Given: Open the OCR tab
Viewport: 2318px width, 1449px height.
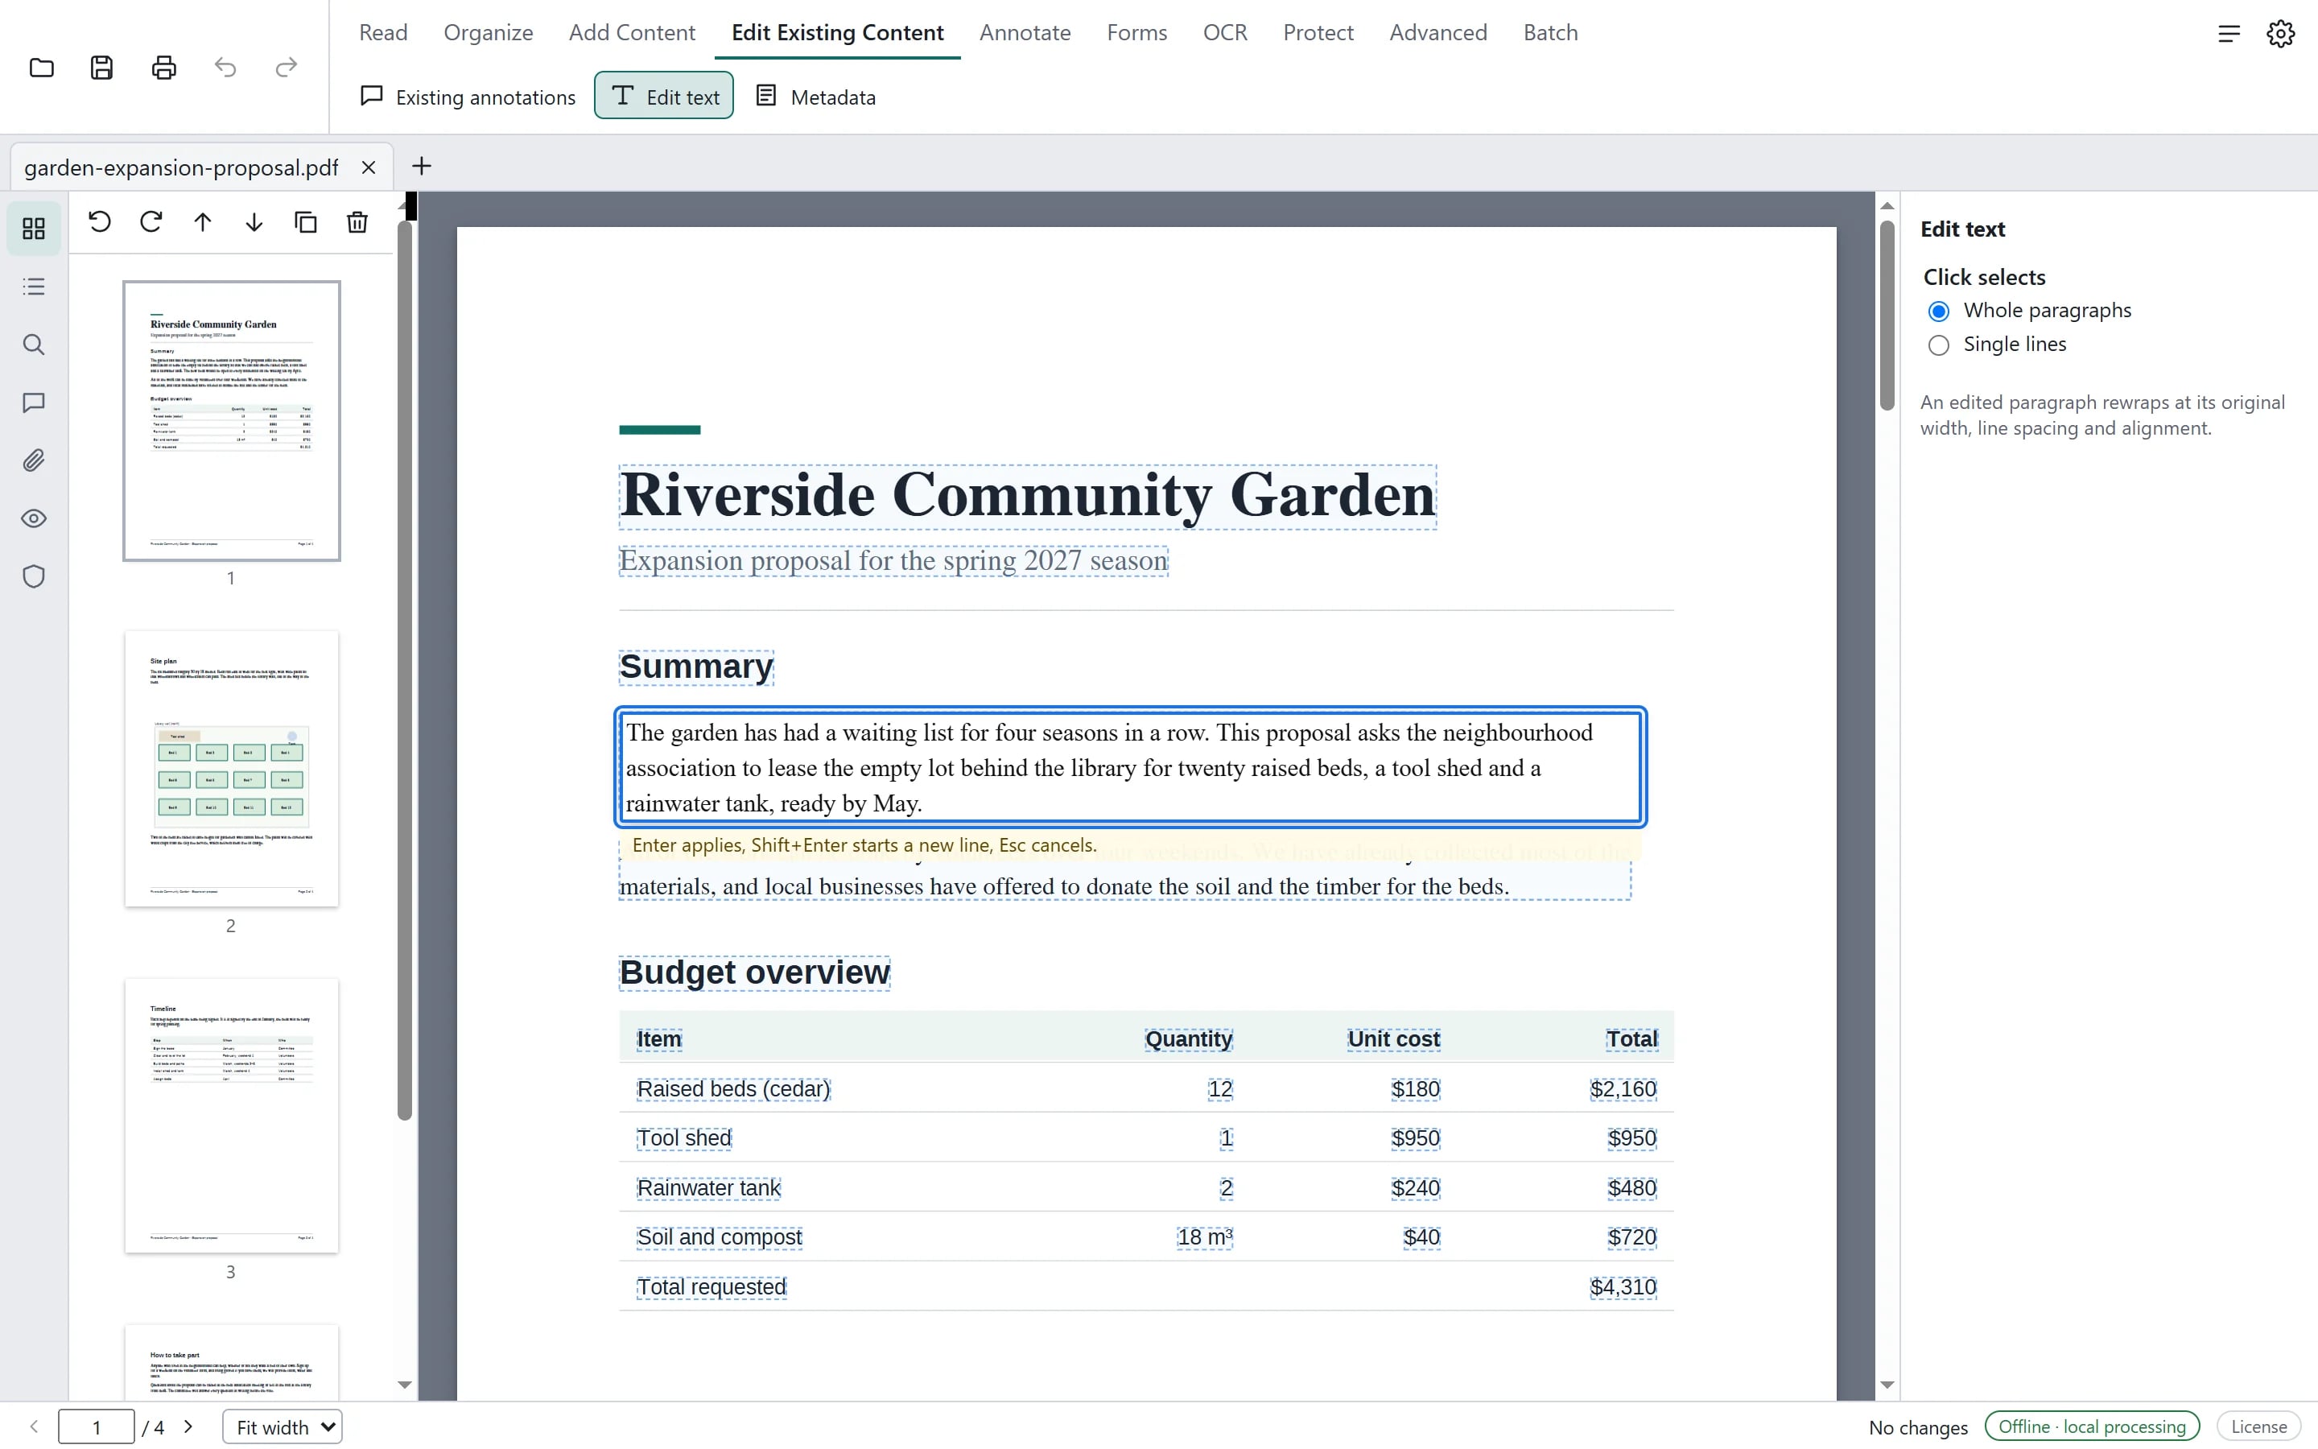Looking at the screenshot, I should [x=1225, y=32].
